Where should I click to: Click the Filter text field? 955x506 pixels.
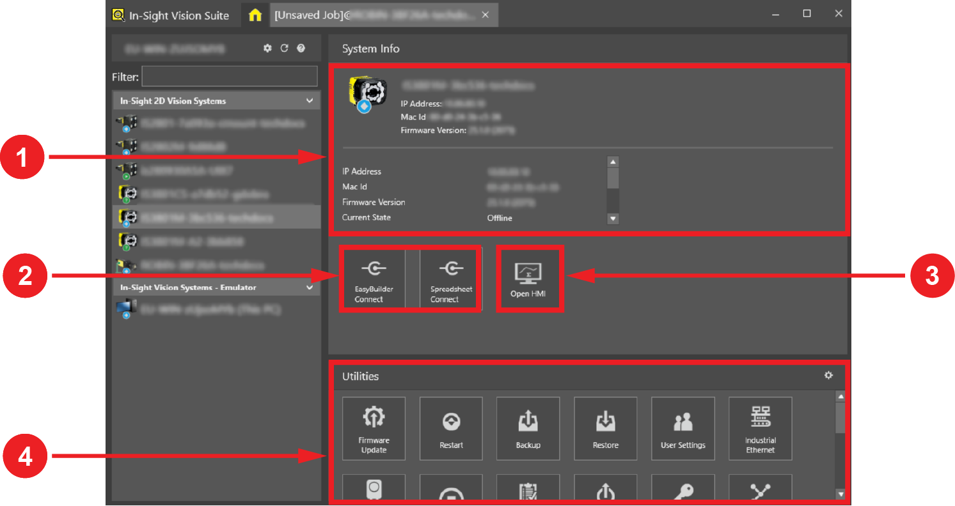pos(230,77)
